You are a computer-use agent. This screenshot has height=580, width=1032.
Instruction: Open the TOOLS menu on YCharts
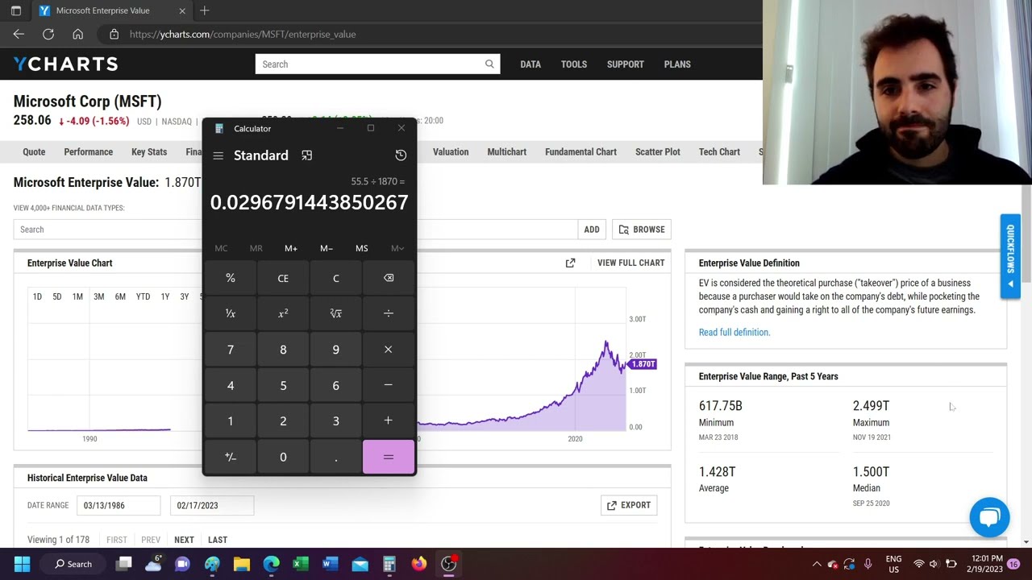point(574,64)
